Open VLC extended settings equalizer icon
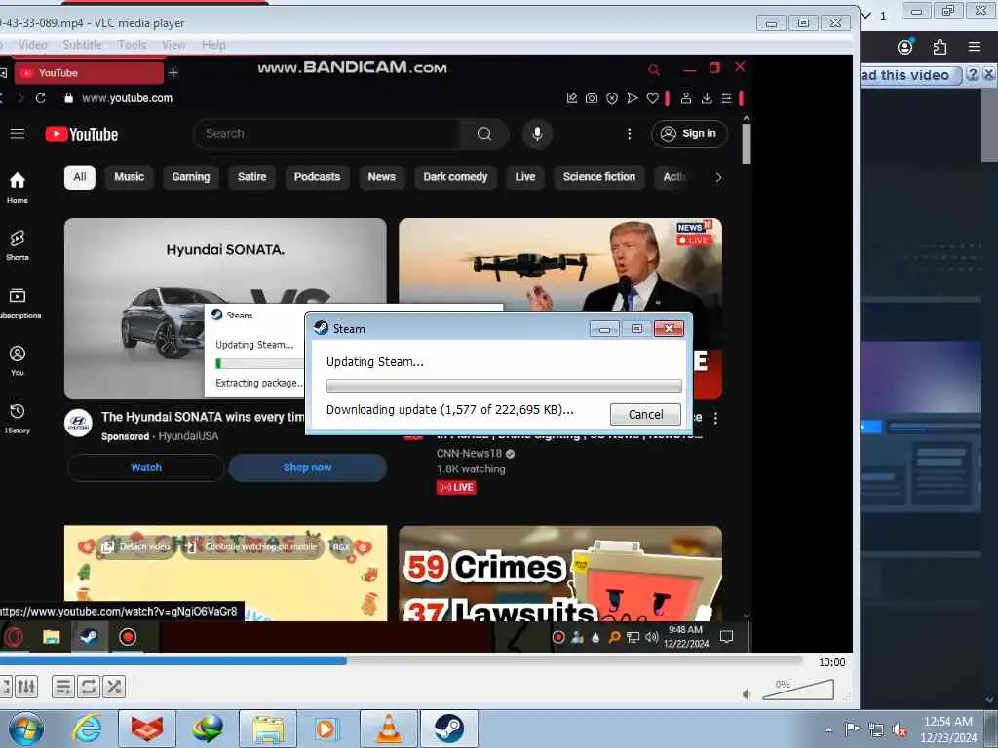Image resolution: width=998 pixels, height=748 pixels. click(26, 687)
